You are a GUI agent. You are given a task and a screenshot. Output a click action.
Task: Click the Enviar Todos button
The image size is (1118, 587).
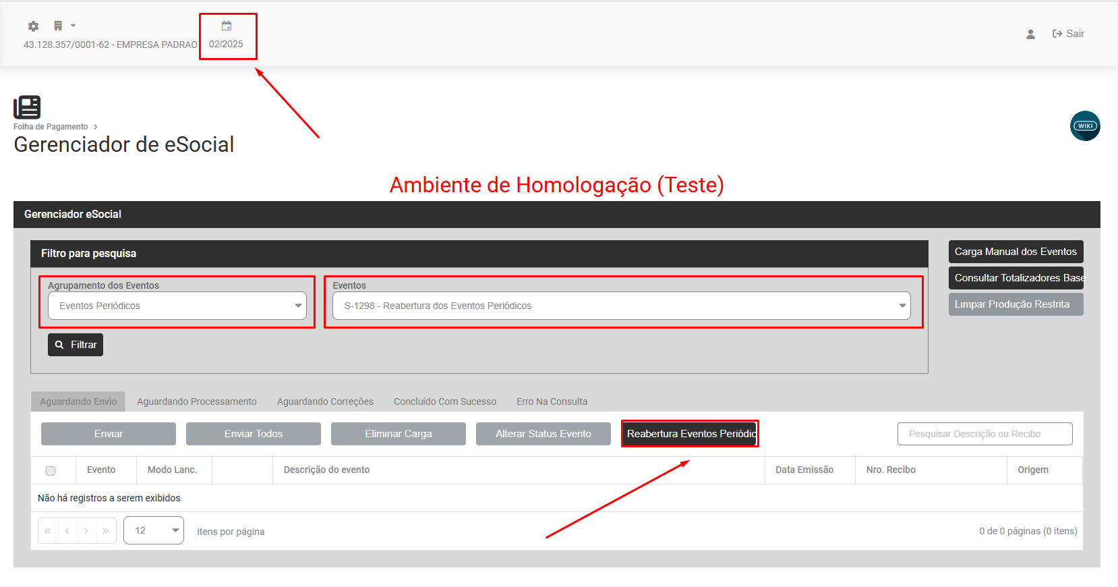[x=254, y=434]
